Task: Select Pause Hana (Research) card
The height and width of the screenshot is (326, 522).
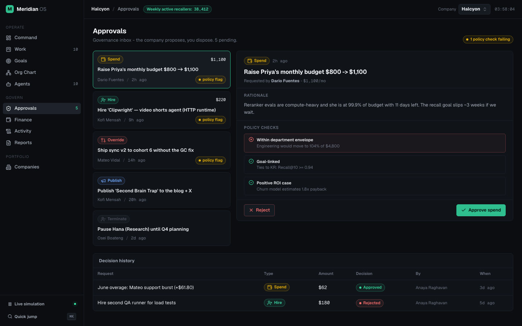Action: [162, 228]
